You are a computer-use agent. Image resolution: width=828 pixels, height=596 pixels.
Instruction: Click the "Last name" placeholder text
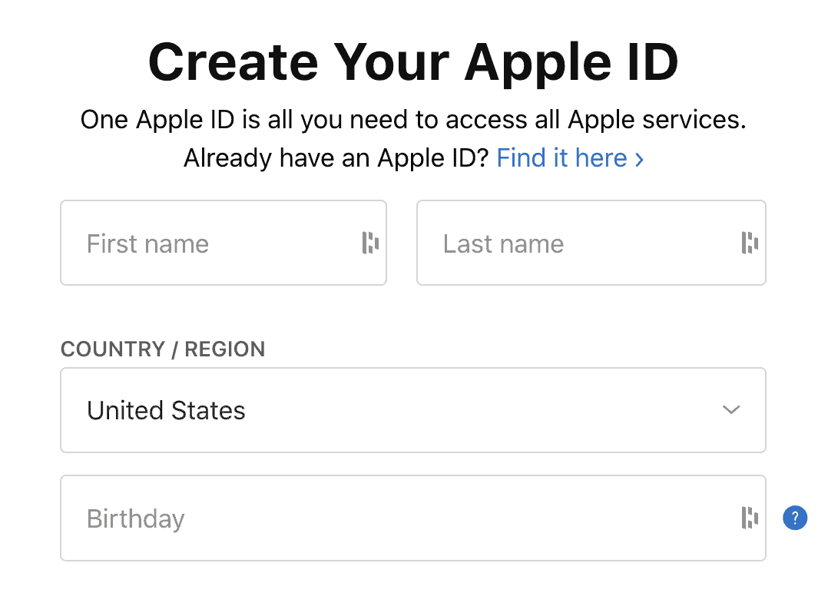(503, 244)
